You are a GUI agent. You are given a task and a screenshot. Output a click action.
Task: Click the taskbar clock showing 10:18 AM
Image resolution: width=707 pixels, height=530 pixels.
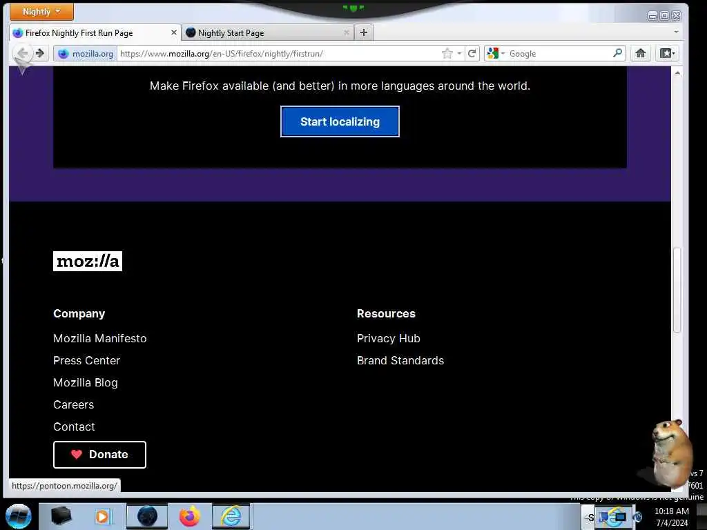click(x=671, y=517)
